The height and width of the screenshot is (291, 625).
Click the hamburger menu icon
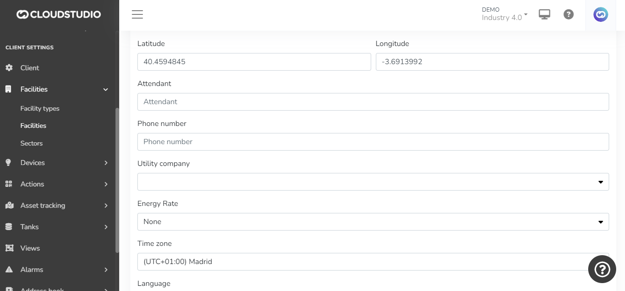point(137,14)
